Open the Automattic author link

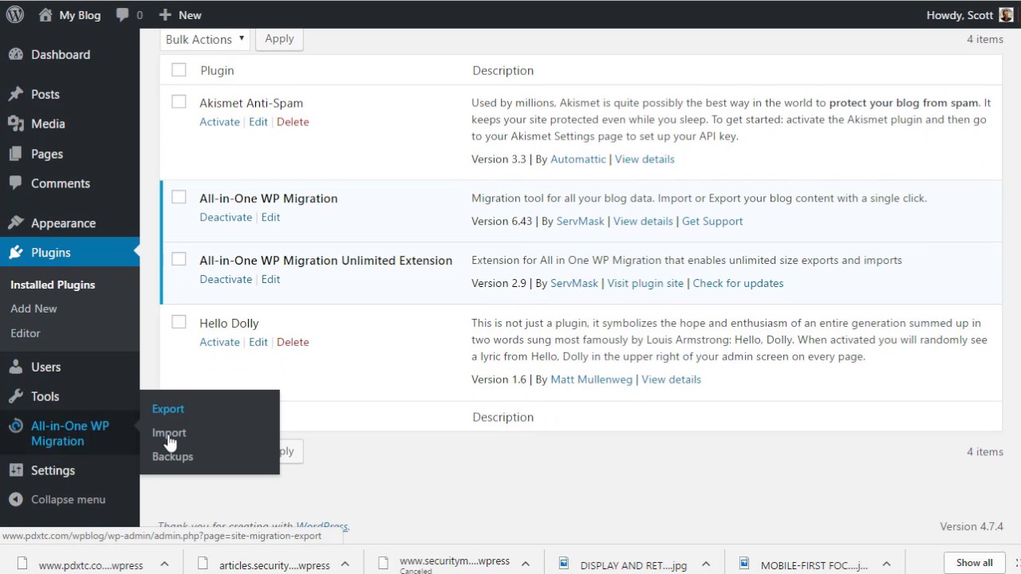(578, 159)
